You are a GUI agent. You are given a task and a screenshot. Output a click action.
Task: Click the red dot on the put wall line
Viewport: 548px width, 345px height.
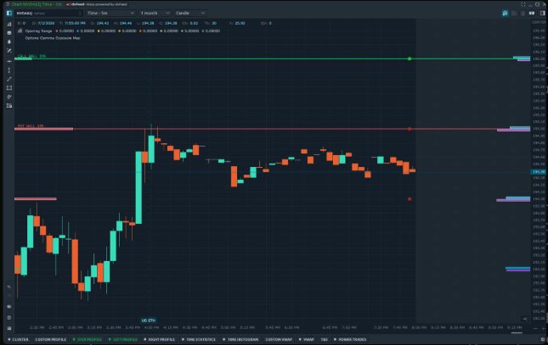[x=410, y=129]
